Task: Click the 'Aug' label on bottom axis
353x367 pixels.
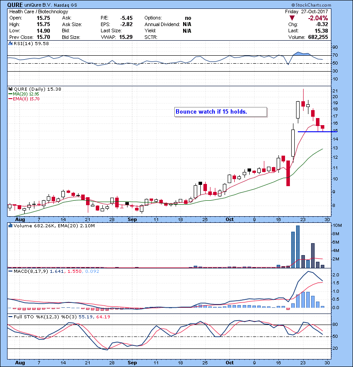Action: tap(20, 363)
